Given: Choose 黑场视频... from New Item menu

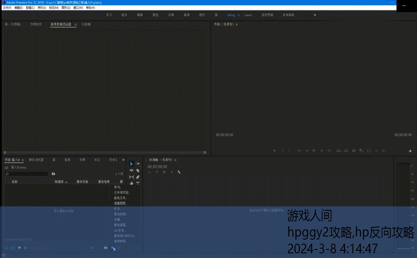Looking at the screenshot, I should coord(121,214).
